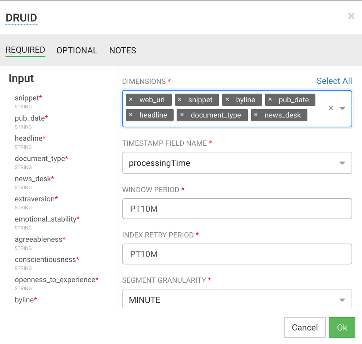Remove the pub_date dimension tag
The height and width of the screenshot is (344, 362).
click(270, 100)
